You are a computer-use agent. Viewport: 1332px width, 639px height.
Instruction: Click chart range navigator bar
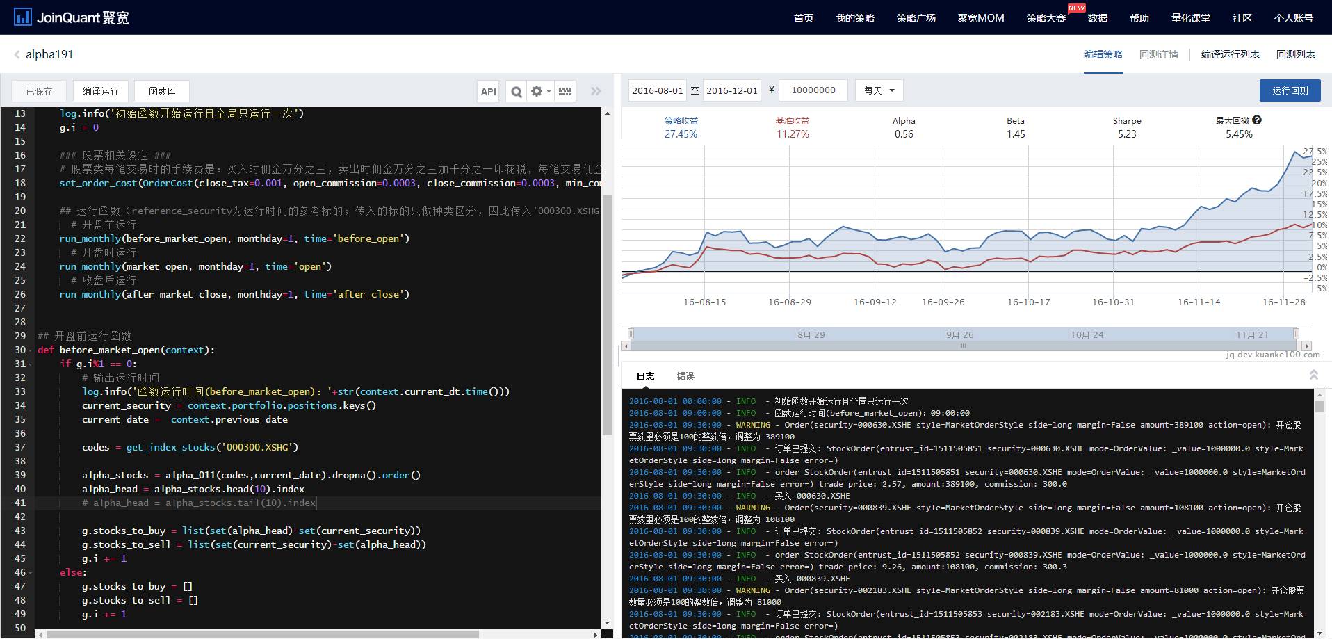964,334
